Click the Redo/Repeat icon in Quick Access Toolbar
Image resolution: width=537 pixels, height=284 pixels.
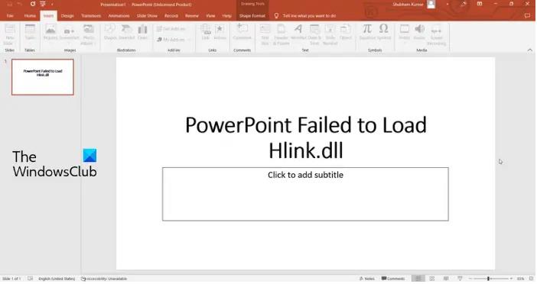tap(33, 4)
